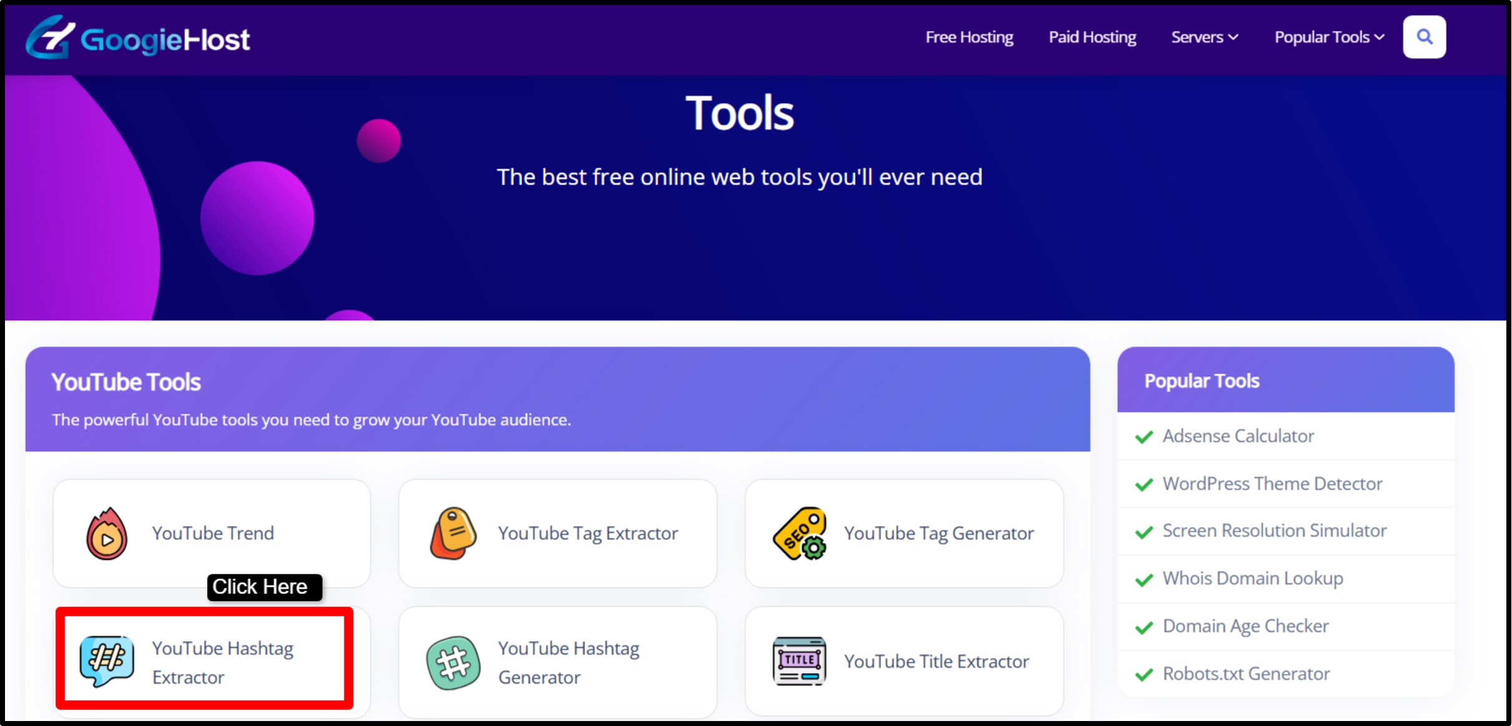The width and height of the screenshot is (1512, 726).
Task: Click the YouTube Trend flame icon
Action: coord(107,534)
